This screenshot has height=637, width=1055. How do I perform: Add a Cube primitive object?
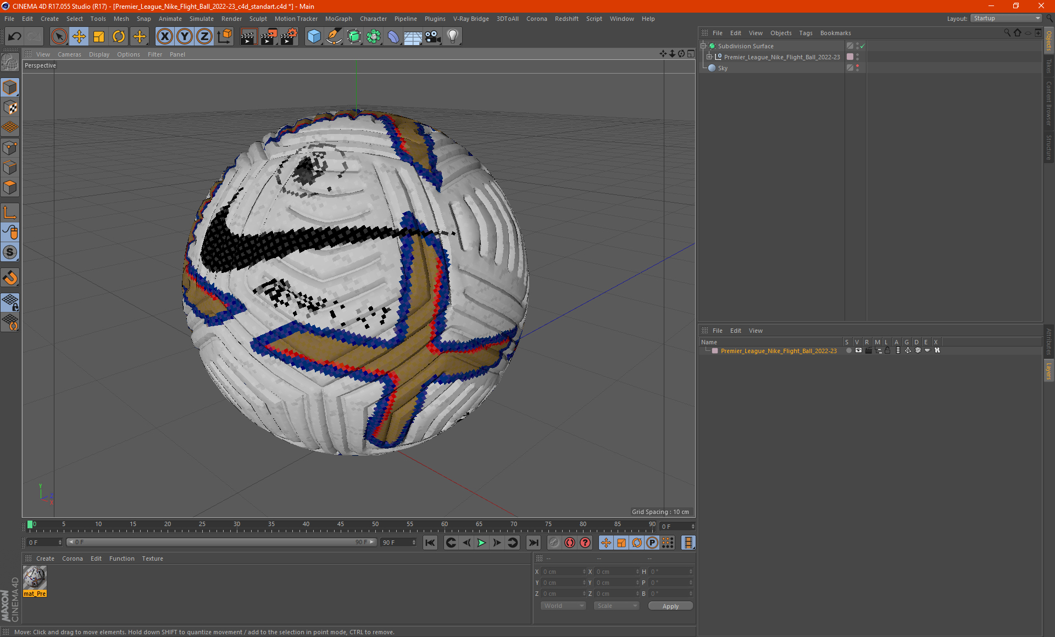(x=314, y=37)
